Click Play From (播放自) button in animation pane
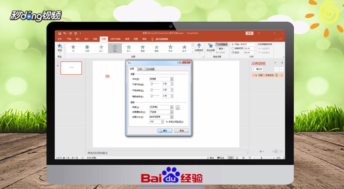Image resolution: width=344 pixels, height=189 pixels. pos(258,69)
